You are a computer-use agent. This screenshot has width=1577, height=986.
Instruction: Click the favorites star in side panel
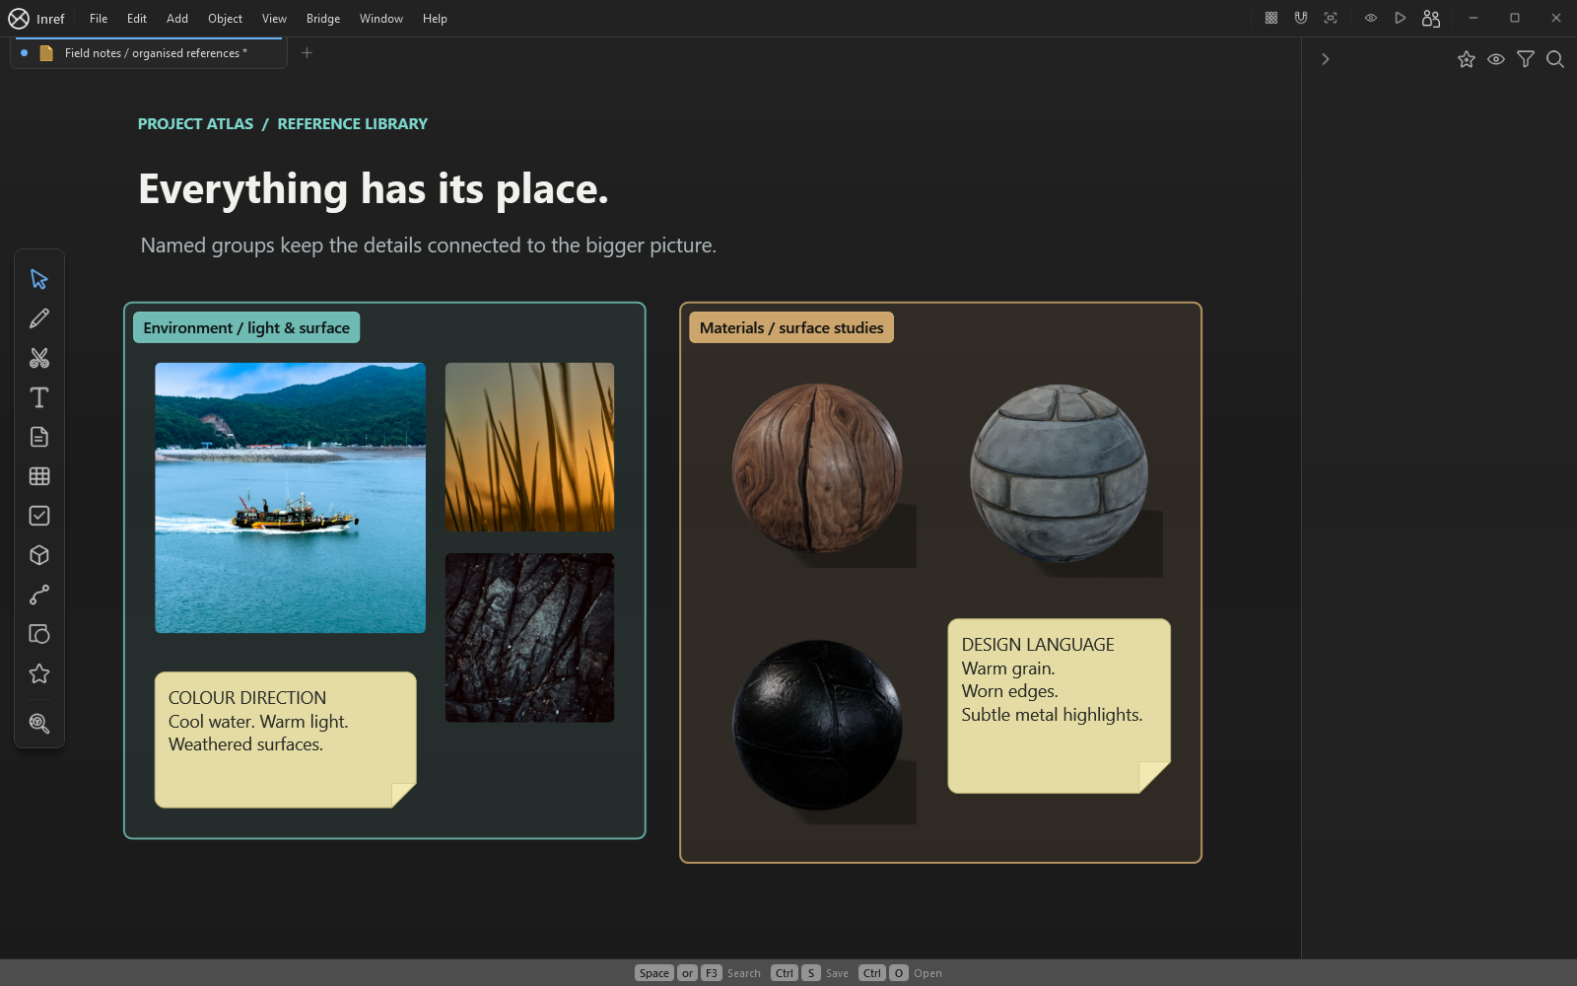(1467, 59)
